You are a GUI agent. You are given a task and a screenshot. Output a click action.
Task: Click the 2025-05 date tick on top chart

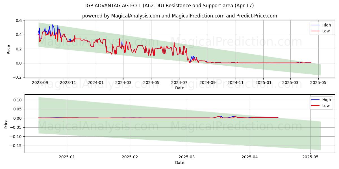click(x=318, y=83)
